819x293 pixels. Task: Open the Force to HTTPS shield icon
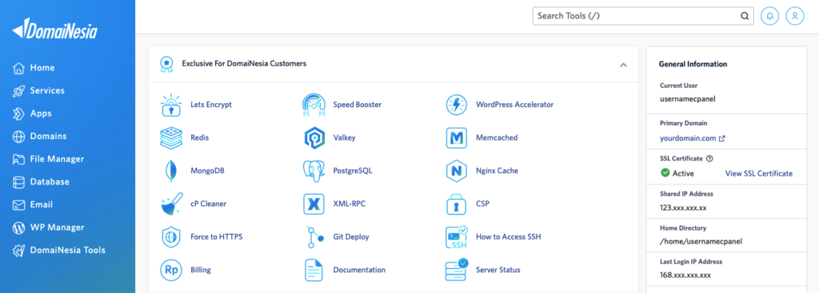pos(171,236)
